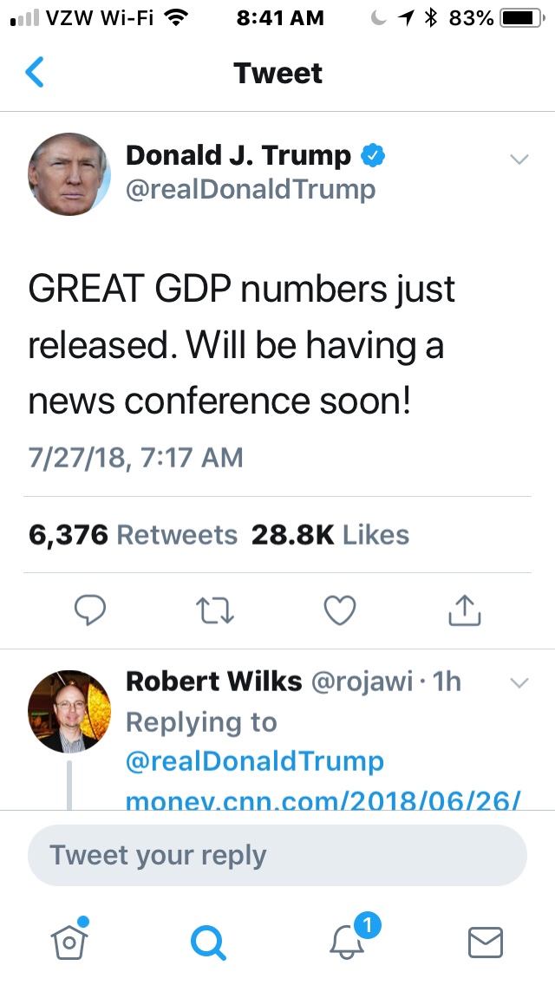Screen dimensions: 555x985
Task: Expand tweet options chevron for Donald J. Trump
Action: click(x=519, y=159)
